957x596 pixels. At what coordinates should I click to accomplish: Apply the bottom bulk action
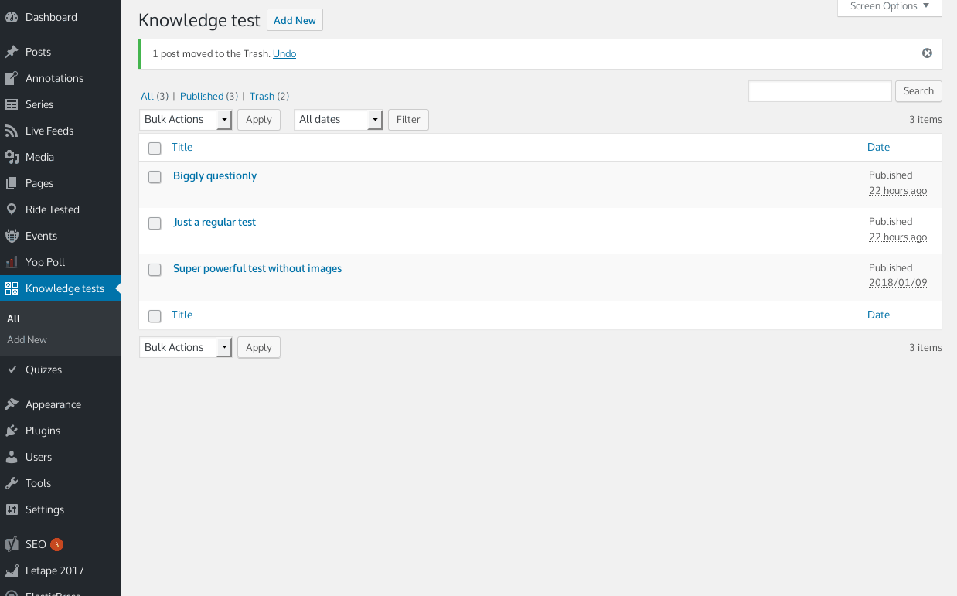tap(258, 347)
